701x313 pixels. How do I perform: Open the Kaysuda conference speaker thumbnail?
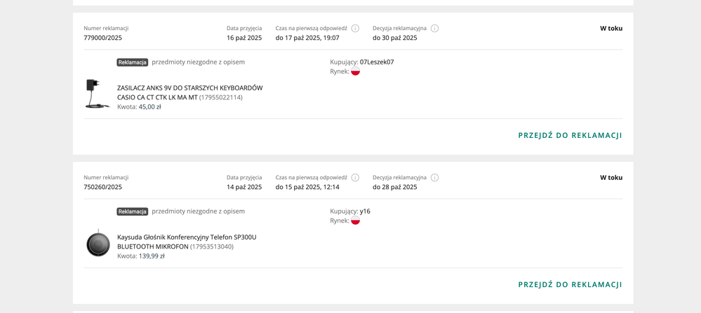point(98,243)
